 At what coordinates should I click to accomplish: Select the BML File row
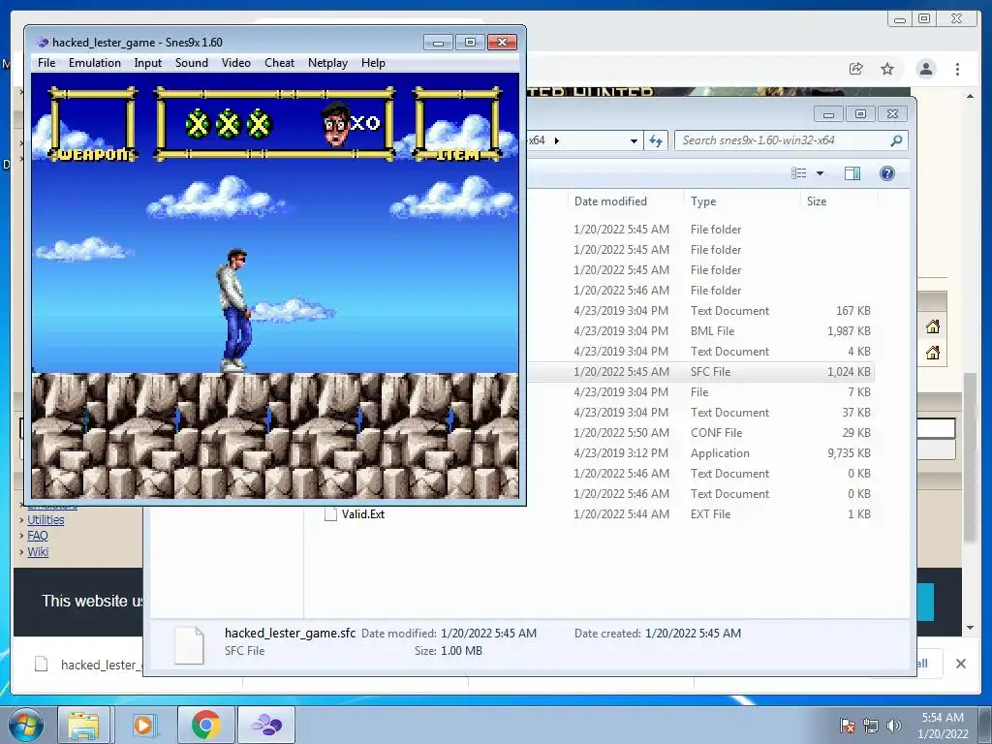click(x=700, y=331)
